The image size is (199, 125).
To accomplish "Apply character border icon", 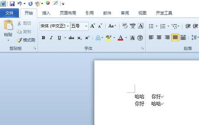I will (140, 26).
